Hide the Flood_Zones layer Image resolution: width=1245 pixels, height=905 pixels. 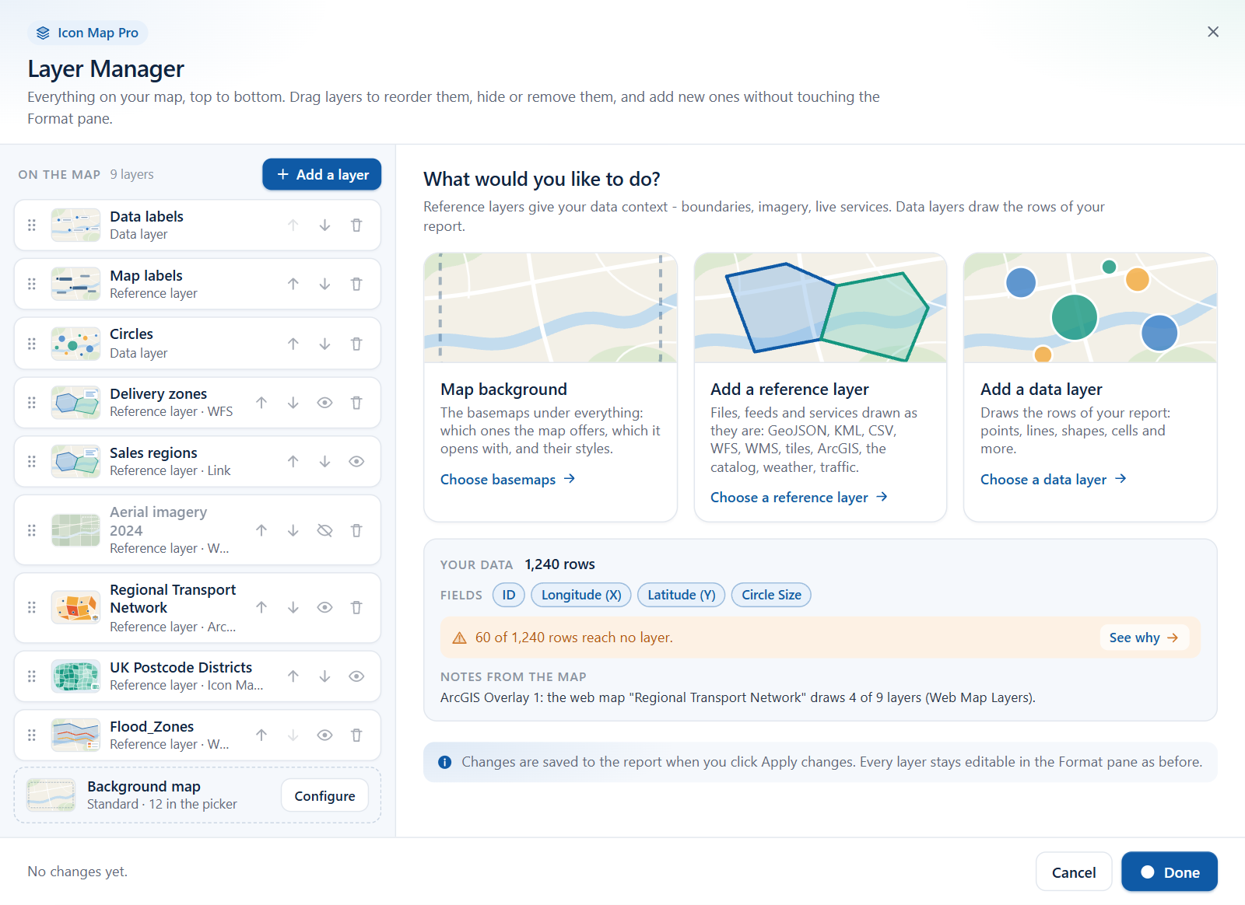[x=325, y=736]
